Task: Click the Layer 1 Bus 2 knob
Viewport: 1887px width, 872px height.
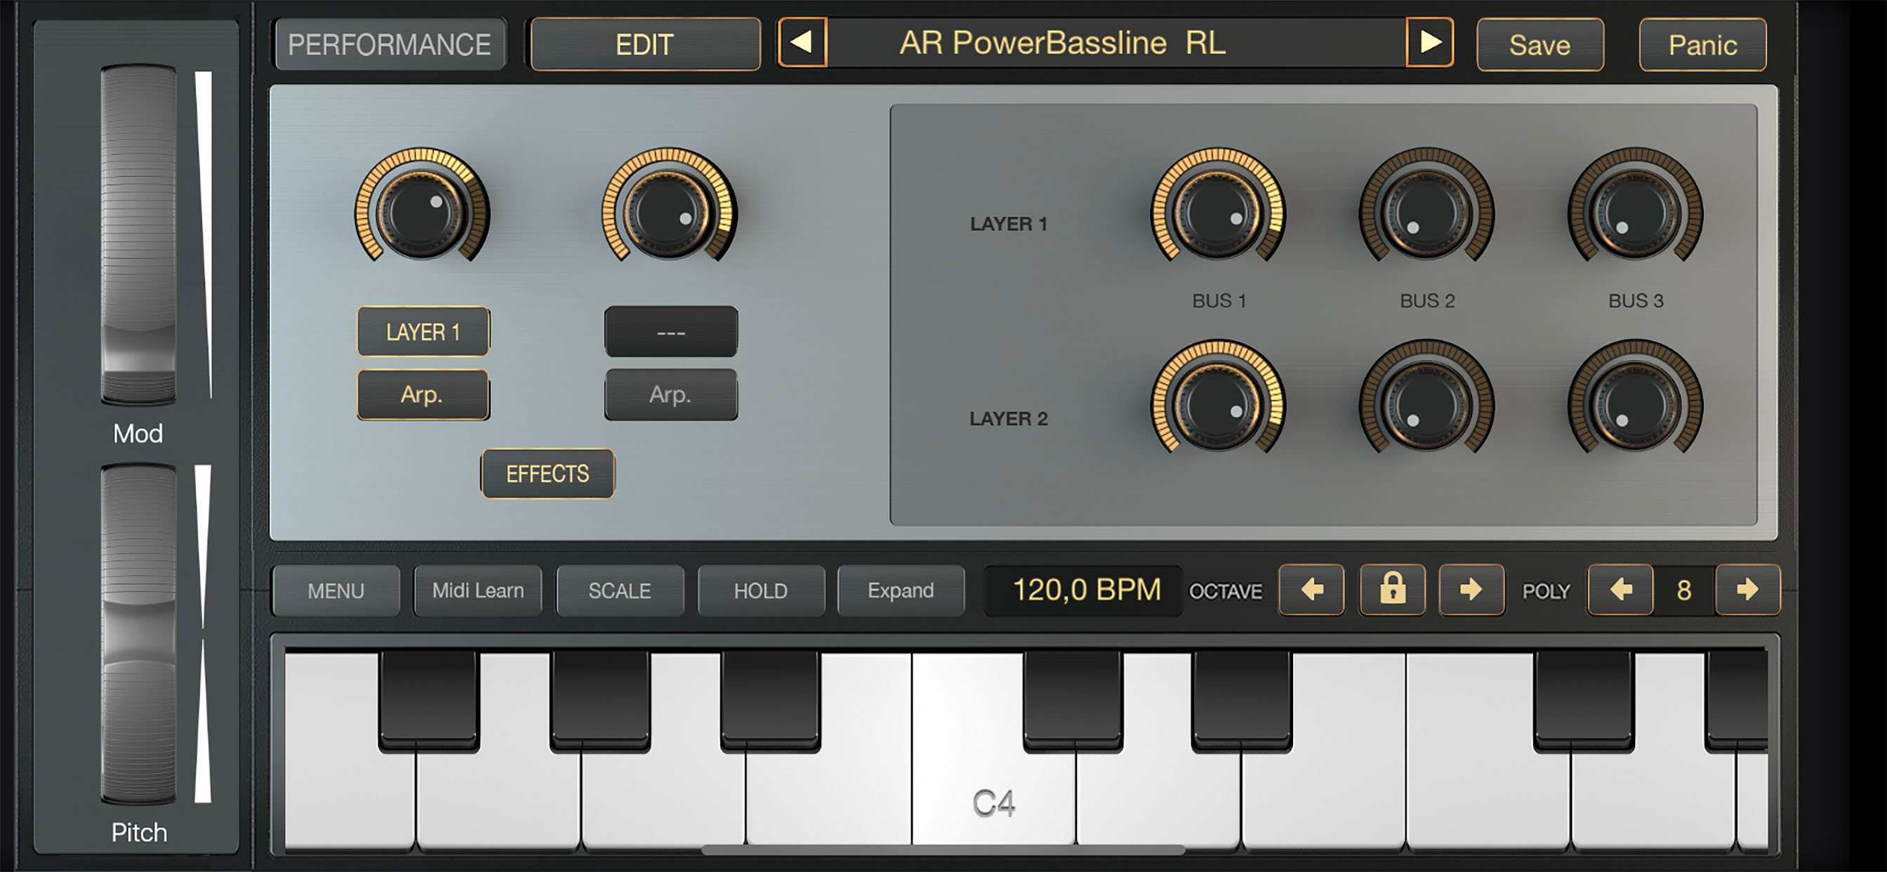Action: [x=1426, y=212]
